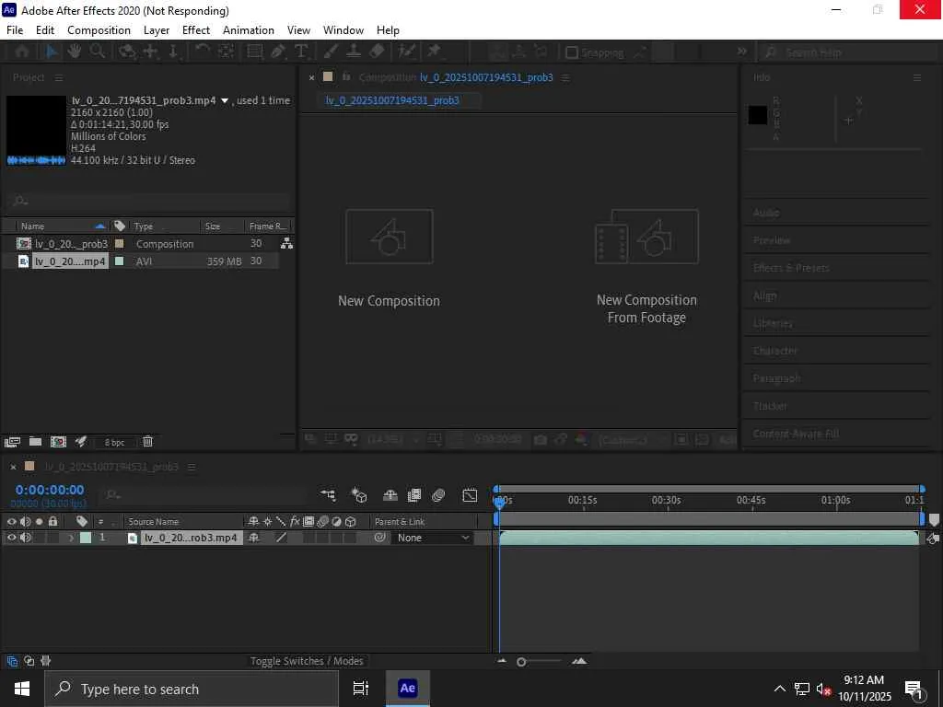The width and height of the screenshot is (943, 707).
Task: Open the Edit menu
Action: coord(45,30)
